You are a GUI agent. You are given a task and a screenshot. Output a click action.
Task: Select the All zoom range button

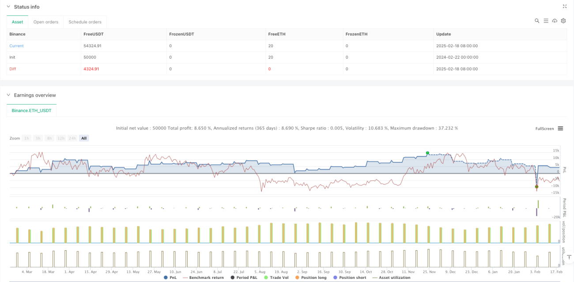pos(84,138)
